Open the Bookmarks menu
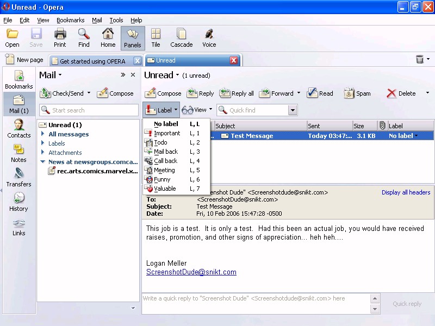The height and width of the screenshot is (326, 435). (x=71, y=20)
